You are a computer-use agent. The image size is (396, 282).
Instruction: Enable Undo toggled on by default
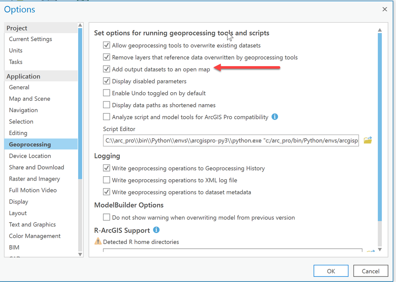pyautogui.click(x=106, y=93)
